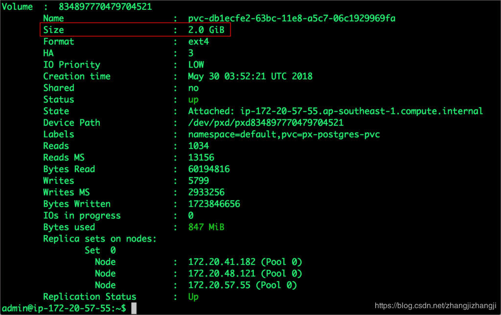Click the 847 MiB bytes used value
Viewport: 501px width, 315px height.
[x=206, y=227]
